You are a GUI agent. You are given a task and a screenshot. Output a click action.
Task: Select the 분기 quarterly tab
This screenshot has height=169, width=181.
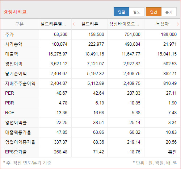[x=169, y=12]
